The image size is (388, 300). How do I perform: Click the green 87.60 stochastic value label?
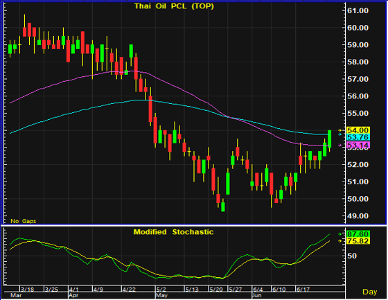(x=358, y=234)
